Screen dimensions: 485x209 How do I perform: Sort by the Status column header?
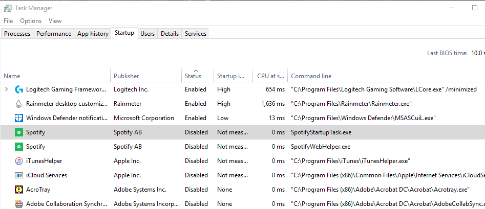coord(198,76)
